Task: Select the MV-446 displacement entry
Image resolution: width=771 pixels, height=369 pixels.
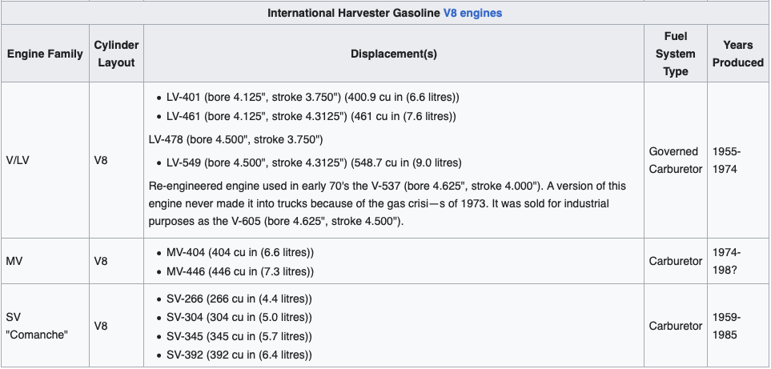Action: (240, 271)
